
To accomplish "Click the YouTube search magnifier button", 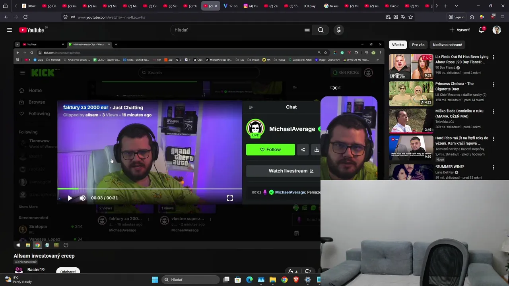I will pos(321,30).
